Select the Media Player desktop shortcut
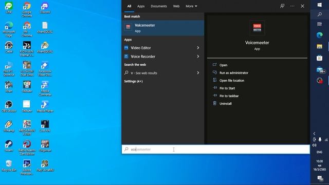This screenshot has height=185, width=329. (x=45, y=106)
